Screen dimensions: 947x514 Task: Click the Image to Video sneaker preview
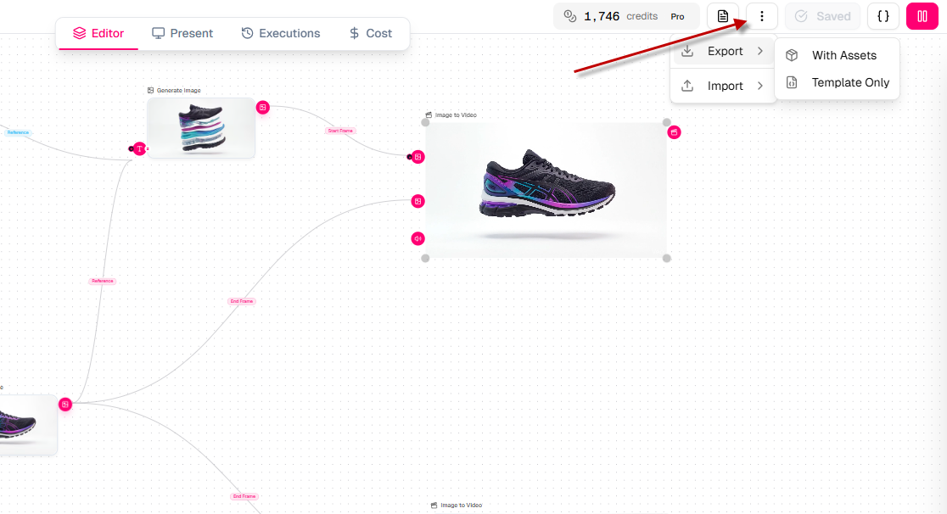(x=546, y=190)
